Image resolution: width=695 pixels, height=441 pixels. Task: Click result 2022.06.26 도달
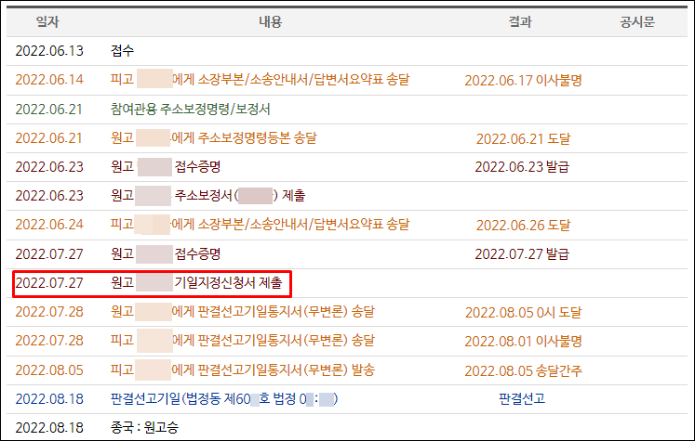(523, 226)
